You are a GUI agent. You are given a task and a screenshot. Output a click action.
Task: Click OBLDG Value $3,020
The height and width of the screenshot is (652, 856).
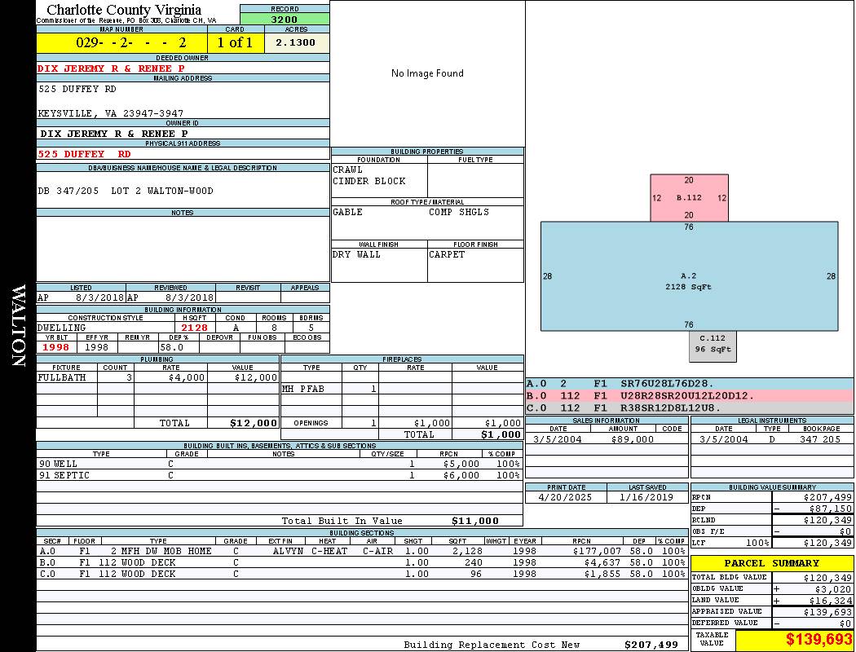click(833, 589)
